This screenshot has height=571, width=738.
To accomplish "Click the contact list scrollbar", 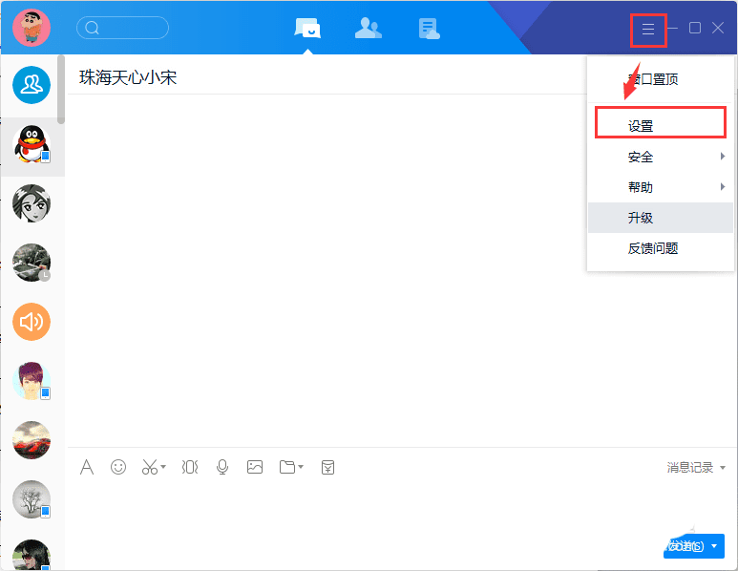I will click(x=61, y=90).
